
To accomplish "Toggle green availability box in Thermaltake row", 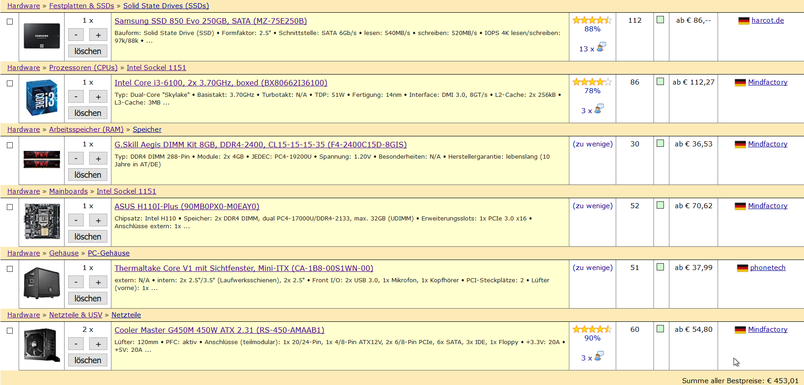I will 660,267.
